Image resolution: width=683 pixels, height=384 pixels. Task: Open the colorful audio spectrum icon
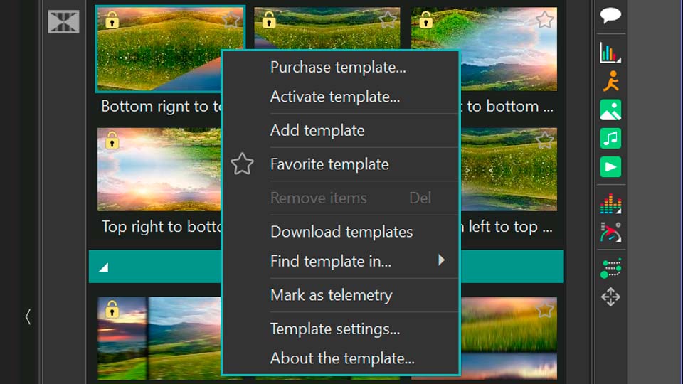[610, 204]
